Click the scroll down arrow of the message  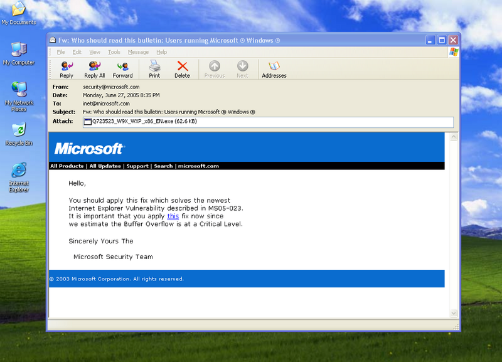pos(454,313)
